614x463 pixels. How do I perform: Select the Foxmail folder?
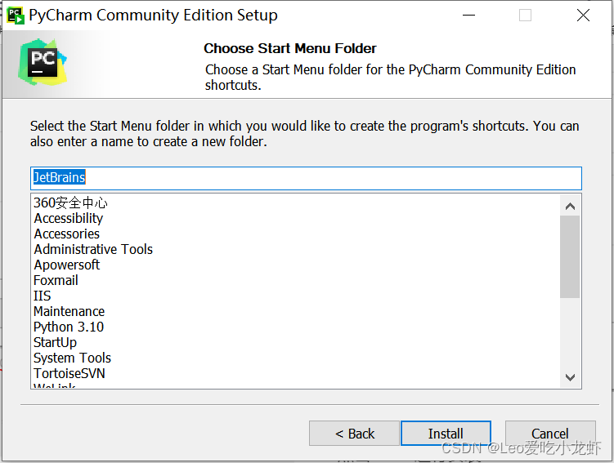click(56, 280)
